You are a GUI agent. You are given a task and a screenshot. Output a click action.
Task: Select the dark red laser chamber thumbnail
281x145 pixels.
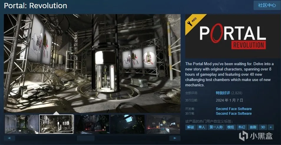tap(92, 124)
